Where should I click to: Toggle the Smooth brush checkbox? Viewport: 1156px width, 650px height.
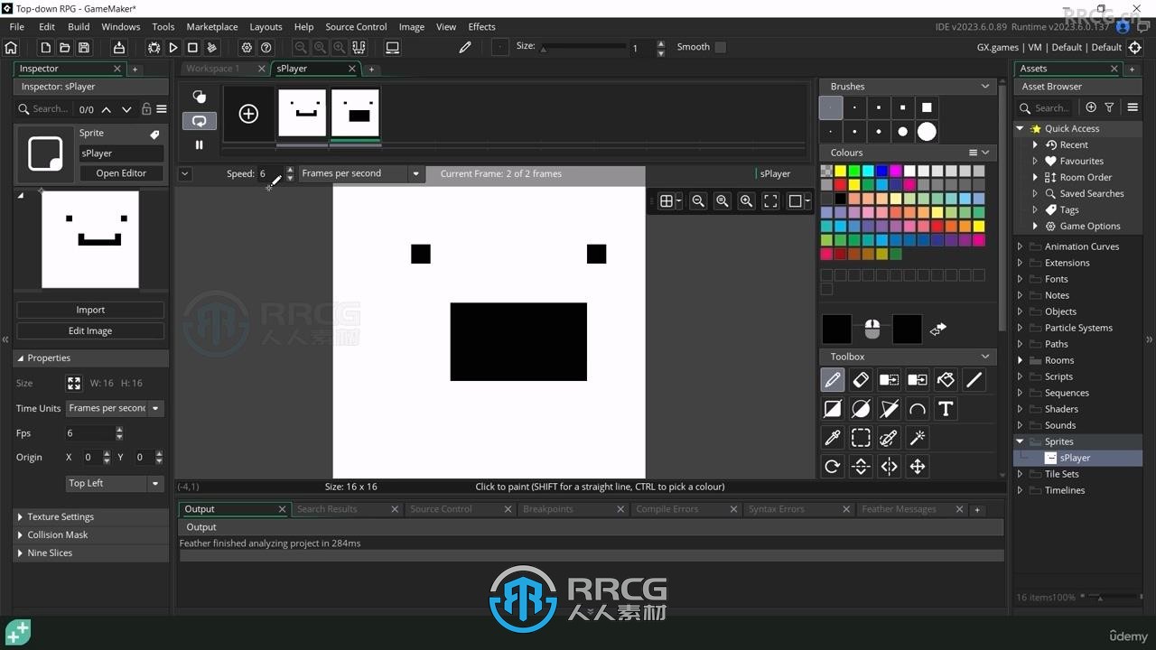tap(720, 47)
